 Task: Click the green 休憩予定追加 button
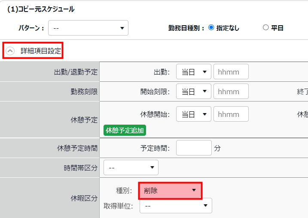tap(125, 130)
